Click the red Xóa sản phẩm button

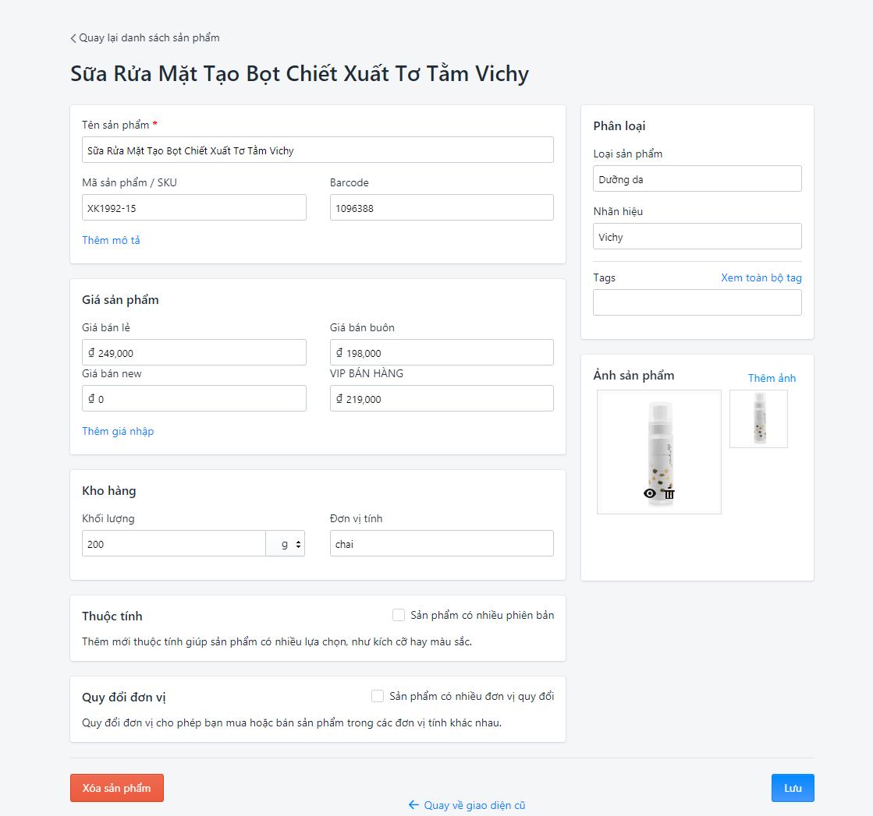117,788
